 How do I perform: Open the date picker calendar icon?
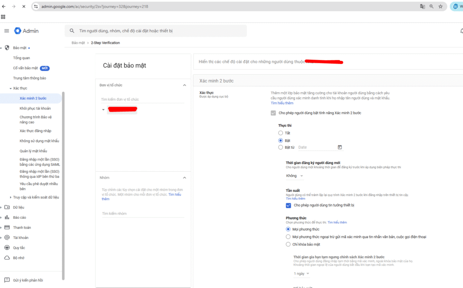(x=340, y=147)
